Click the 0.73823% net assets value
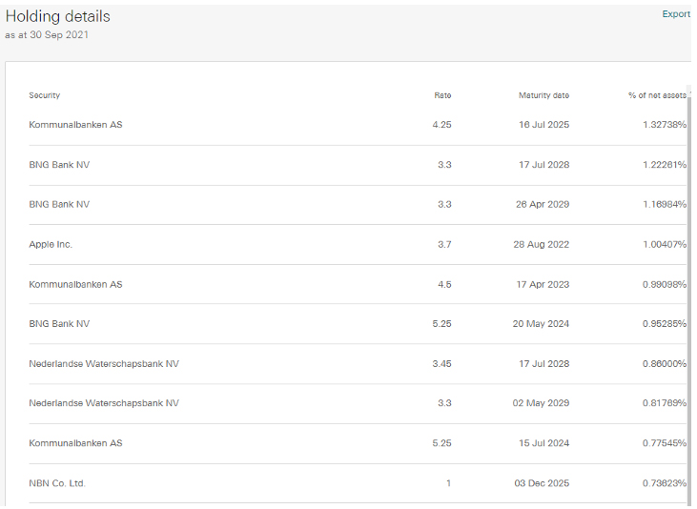This screenshot has width=697, height=509. point(665,482)
